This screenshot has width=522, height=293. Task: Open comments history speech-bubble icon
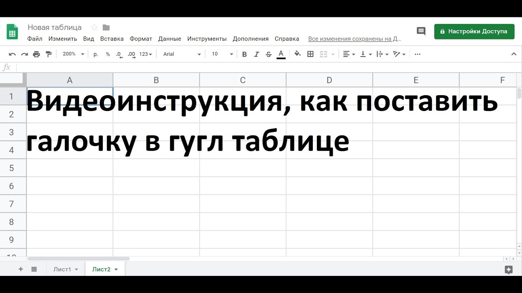pyautogui.click(x=421, y=31)
